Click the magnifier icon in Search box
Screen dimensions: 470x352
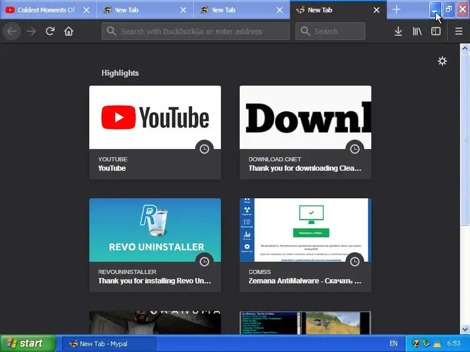pyautogui.click(x=305, y=31)
